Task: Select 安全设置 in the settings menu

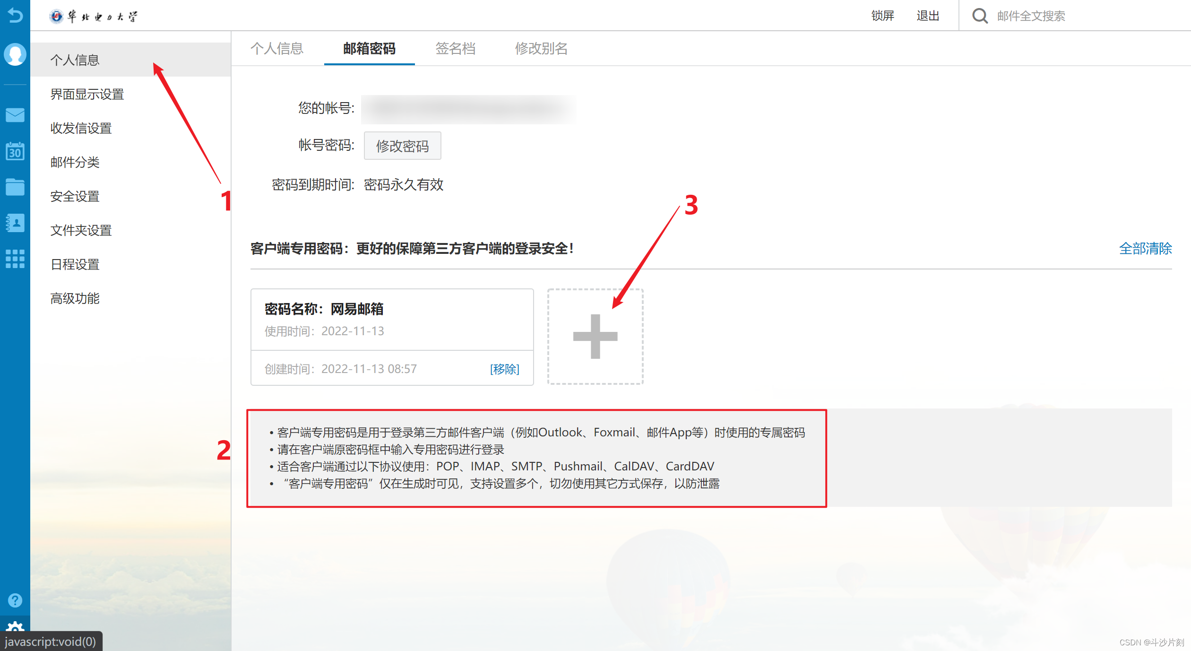Action: (74, 196)
